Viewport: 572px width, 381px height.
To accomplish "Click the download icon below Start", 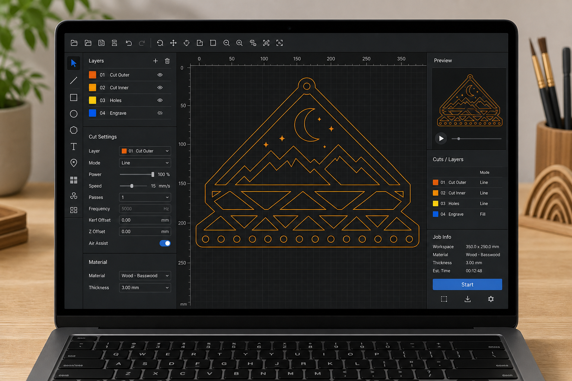I will click(468, 299).
